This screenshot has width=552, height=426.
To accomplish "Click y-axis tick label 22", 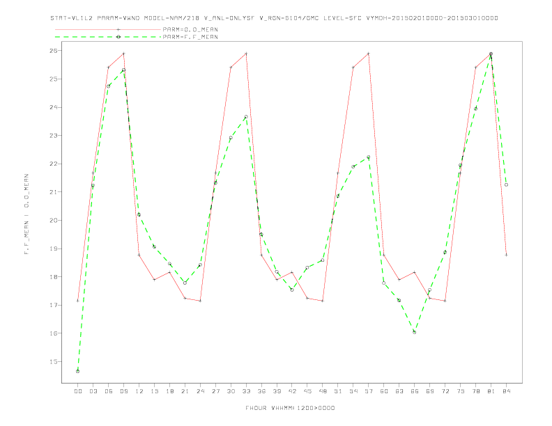I will (x=54, y=164).
